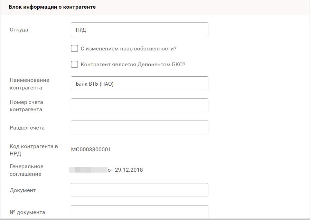
Task: Open the counterparty name field 'Банк ВТБ (ПАО)'
Action: click(139, 83)
